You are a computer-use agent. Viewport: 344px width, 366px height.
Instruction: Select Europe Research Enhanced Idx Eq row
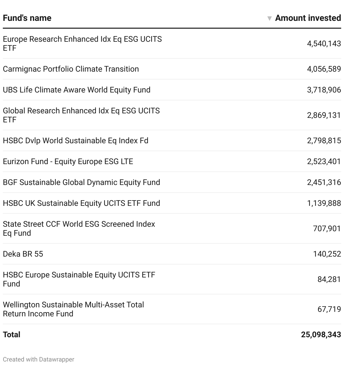pyautogui.click(x=82, y=43)
